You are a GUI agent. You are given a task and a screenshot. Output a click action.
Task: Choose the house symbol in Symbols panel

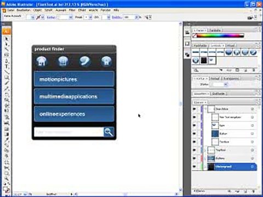coord(237,53)
